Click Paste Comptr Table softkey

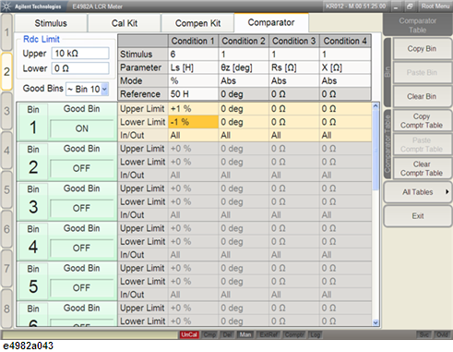tap(422, 145)
